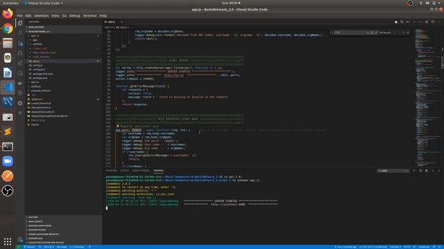Open Screenshot camera app in dock
The image size is (444, 249).
click(8, 117)
